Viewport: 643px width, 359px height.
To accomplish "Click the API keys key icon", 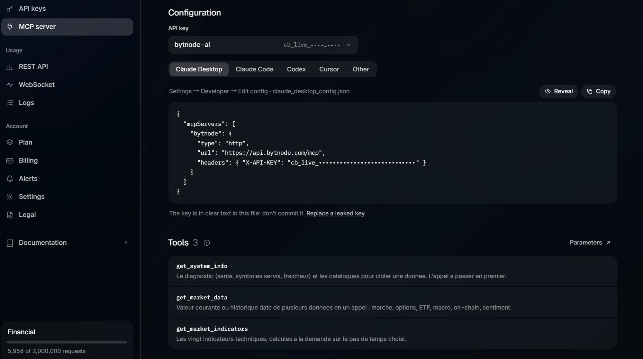I will click(10, 9).
